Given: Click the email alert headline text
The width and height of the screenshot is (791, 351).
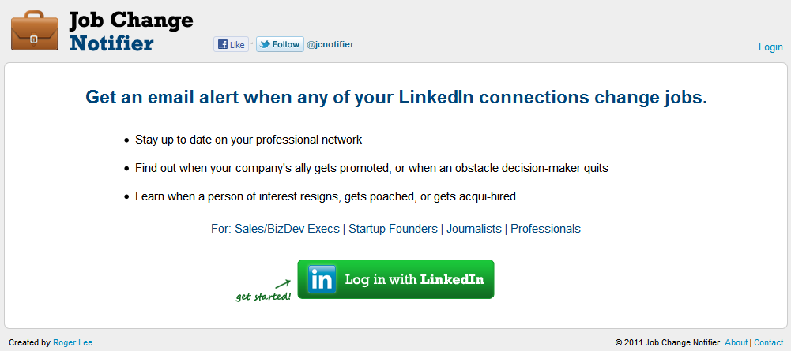Looking at the screenshot, I should point(396,99).
